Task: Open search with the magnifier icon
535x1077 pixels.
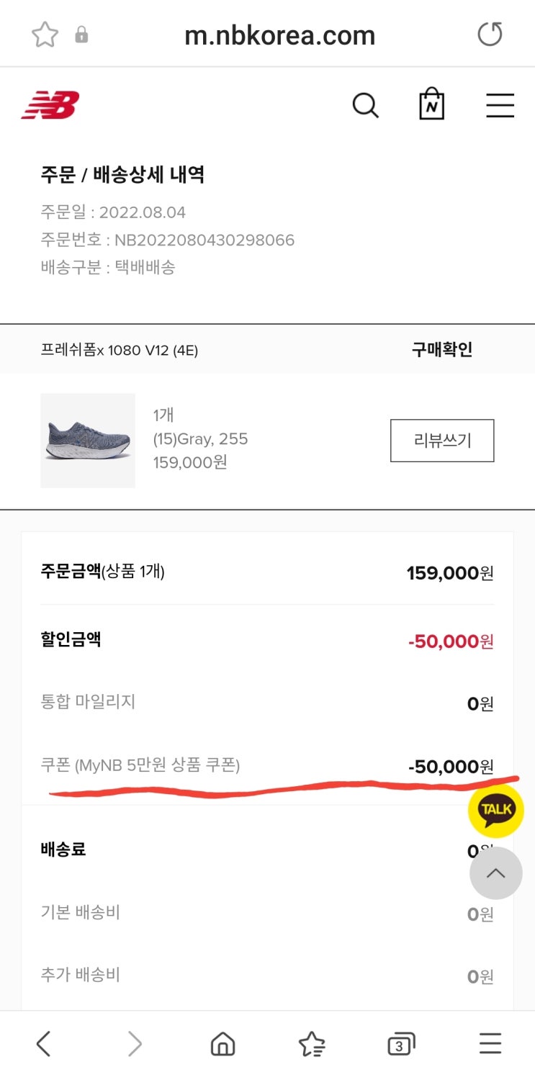Action: point(365,106)
